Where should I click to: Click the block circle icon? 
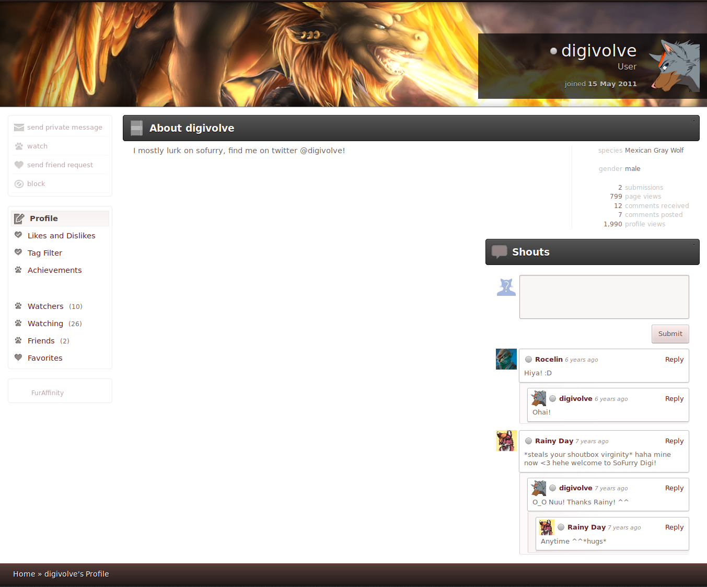tap(19, 184)
